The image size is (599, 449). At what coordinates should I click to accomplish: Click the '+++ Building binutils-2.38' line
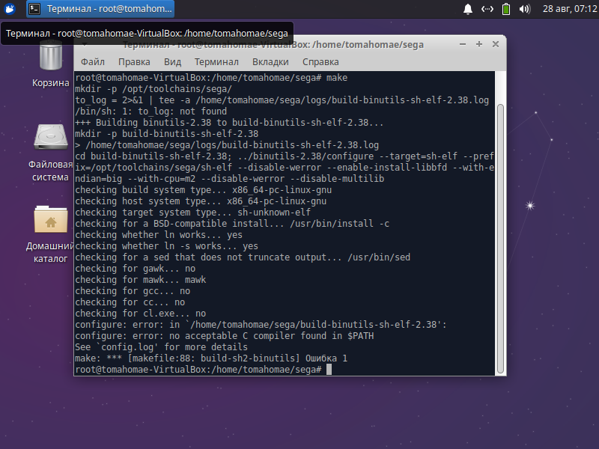[x=229, y=123]
